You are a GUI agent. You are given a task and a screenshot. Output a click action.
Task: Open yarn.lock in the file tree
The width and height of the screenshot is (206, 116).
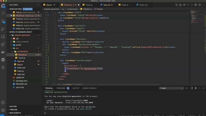(x=24, y=87)
